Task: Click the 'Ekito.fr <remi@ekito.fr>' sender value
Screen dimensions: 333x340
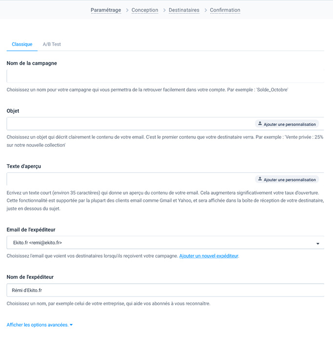Action: pyautogui.click(x=38, y=243)
